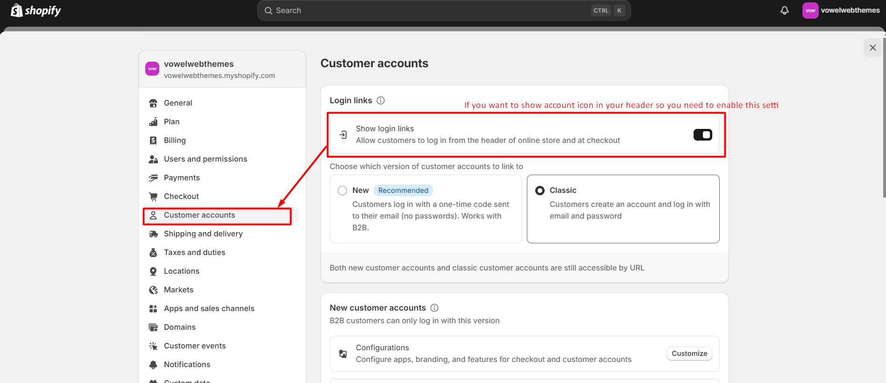The image size is (886, 383).
Task: Click the Markets globe icon
Action: (x=153, y=290)
